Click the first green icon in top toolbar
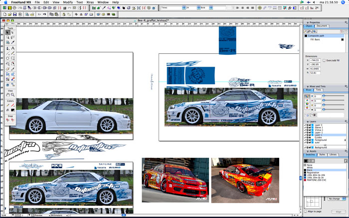The width and height of the screenshot is (349, 218). click(4, 8)
